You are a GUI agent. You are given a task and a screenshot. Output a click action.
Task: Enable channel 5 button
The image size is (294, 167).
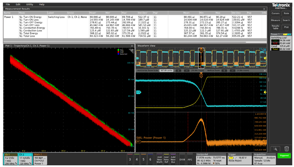coord(143,159)
